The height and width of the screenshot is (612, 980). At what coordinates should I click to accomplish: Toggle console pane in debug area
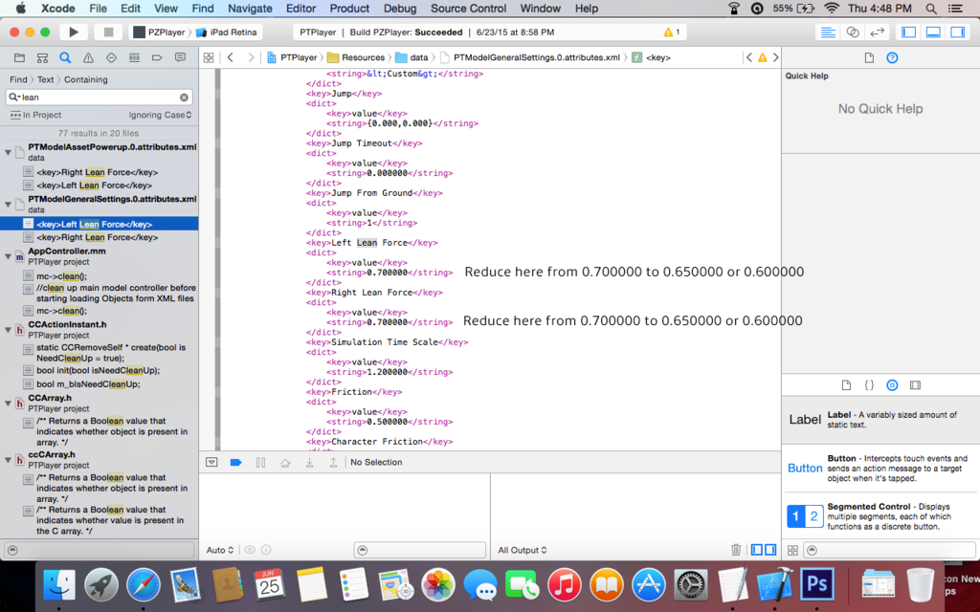pos(770,550)
